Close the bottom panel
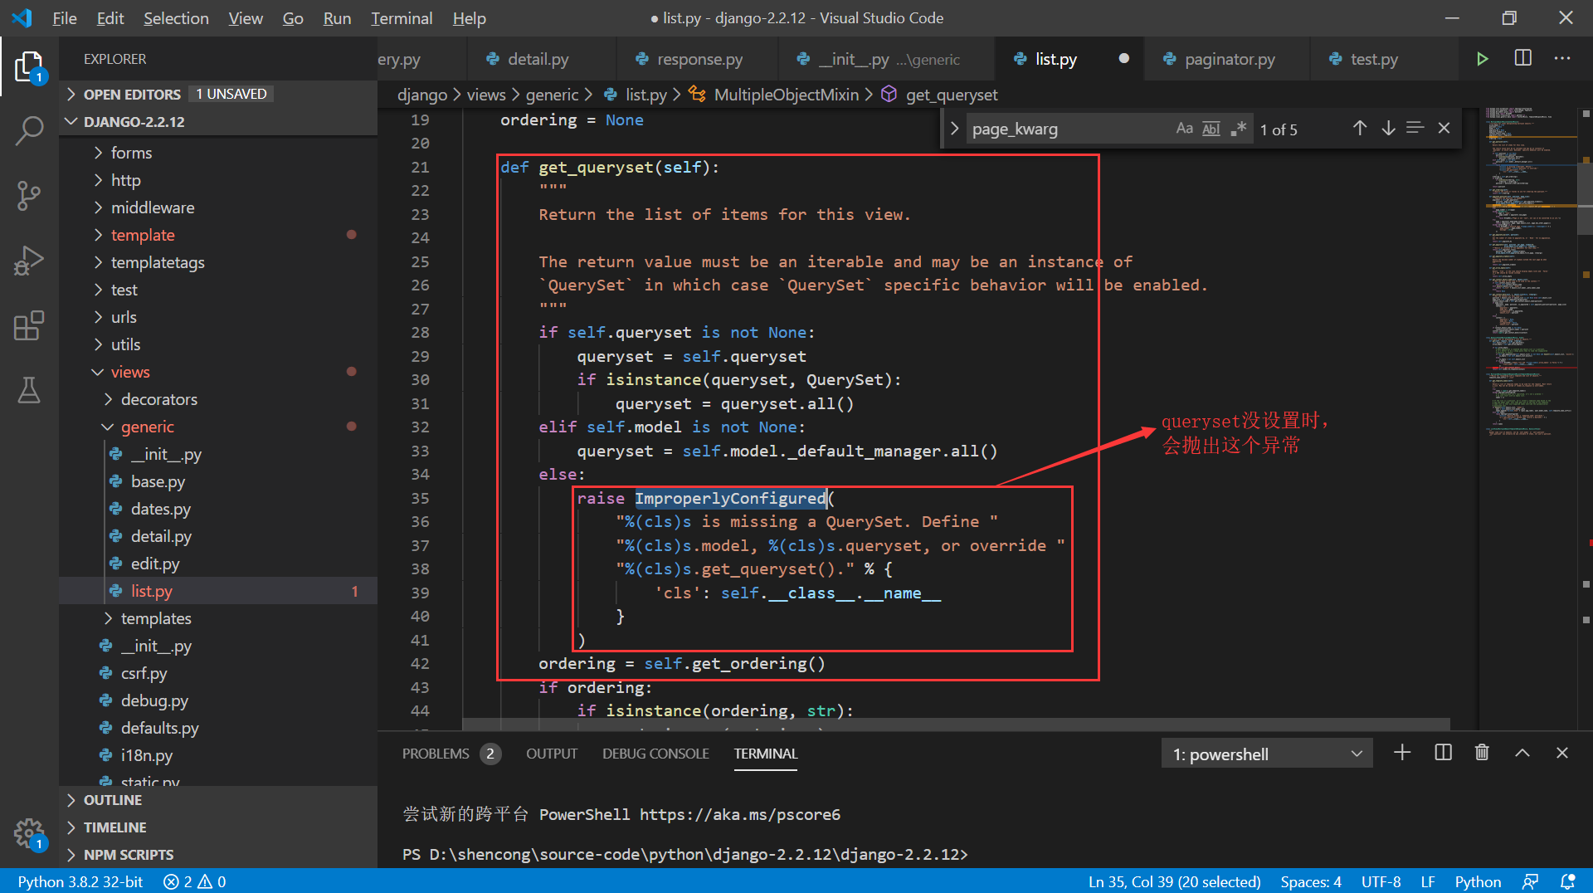Screen dimensions: 1593x893 1562,753
